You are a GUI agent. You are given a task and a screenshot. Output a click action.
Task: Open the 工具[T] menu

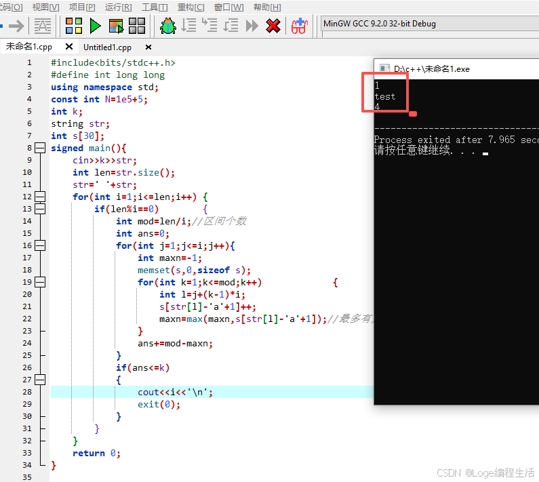[155, 7]
